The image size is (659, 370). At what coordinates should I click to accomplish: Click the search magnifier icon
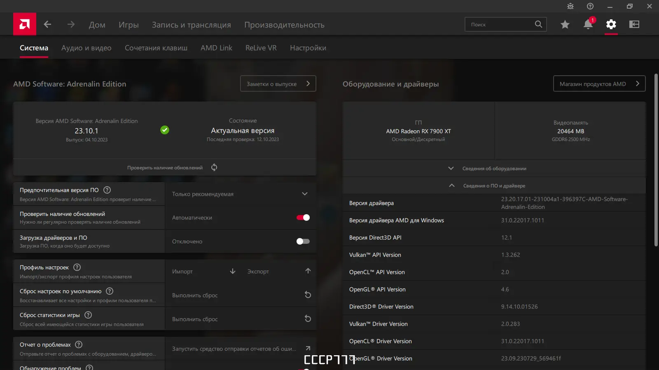(538, 24)
